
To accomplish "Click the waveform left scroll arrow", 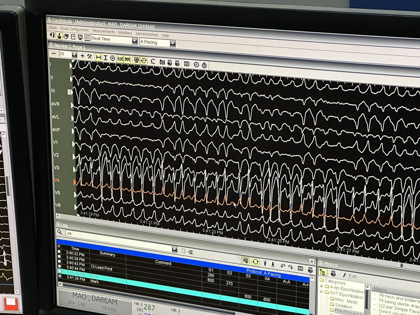I will (x=58, y=216).
